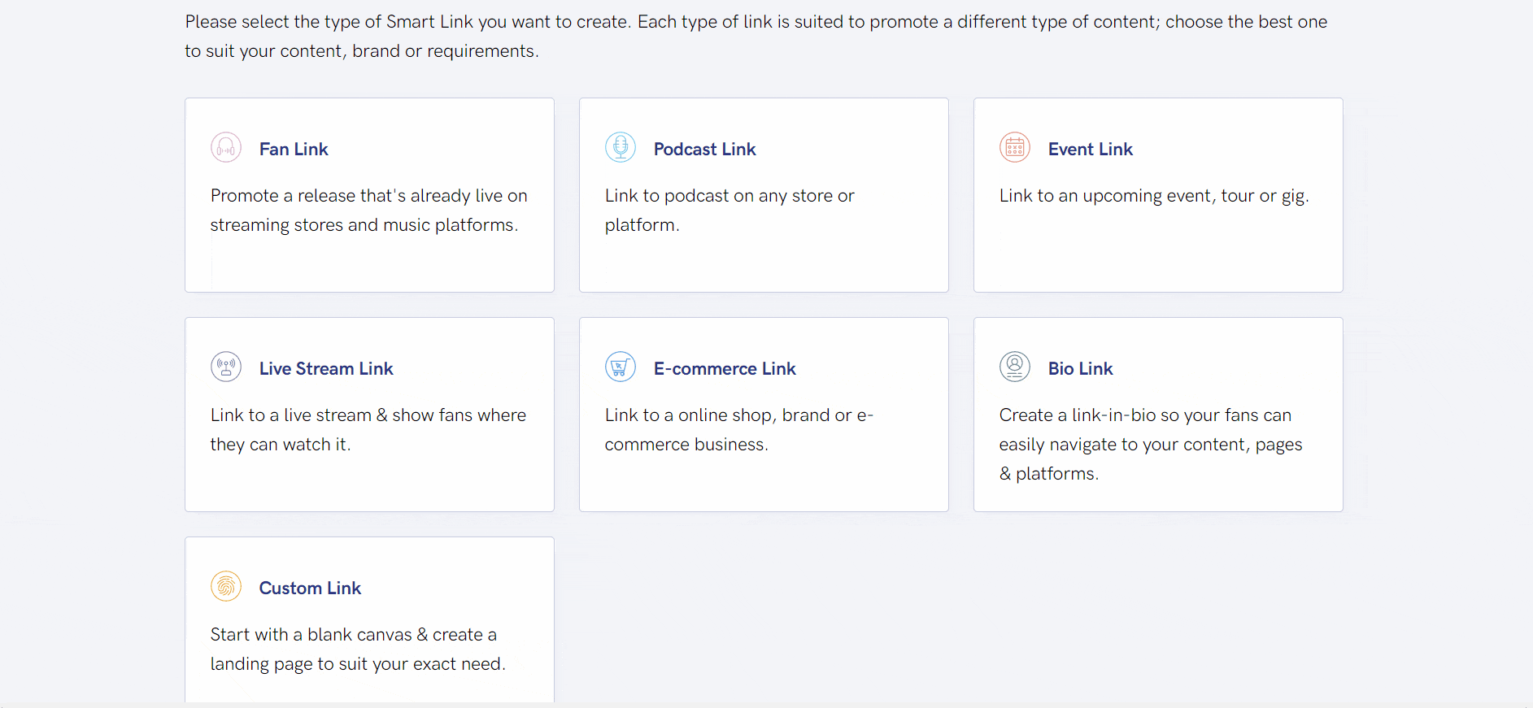Click 'Promote a release that's already live' description

click(369, 211)
